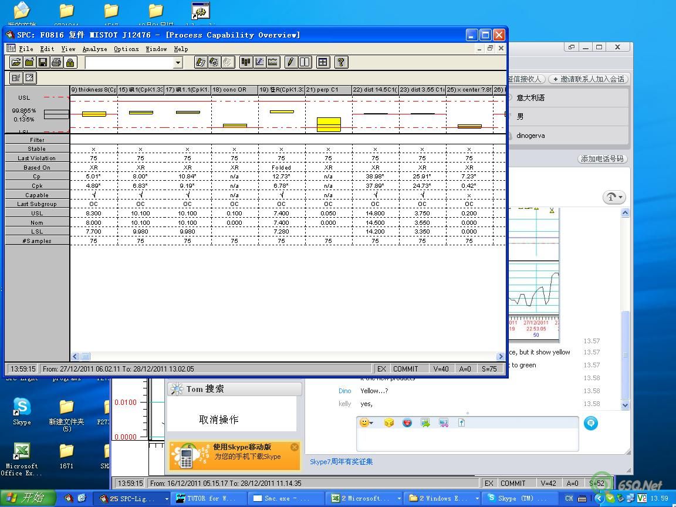676x507 pixels.
Task: Click the 添加电话号码 button
Action: click(x=602, y=158)
